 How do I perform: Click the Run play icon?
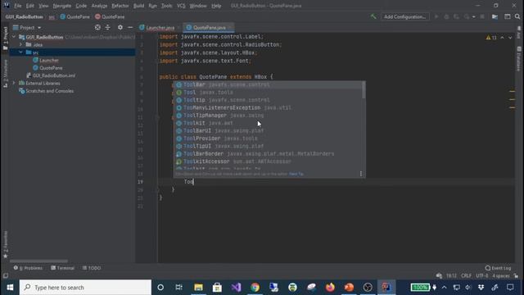click(x=436, y=16)
